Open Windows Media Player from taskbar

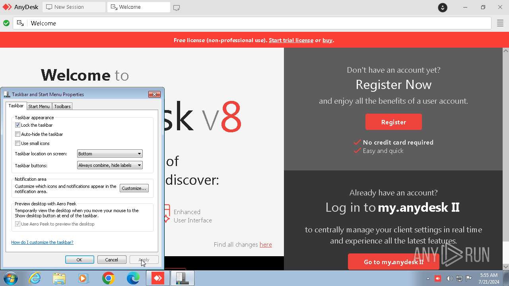[84, 278]
